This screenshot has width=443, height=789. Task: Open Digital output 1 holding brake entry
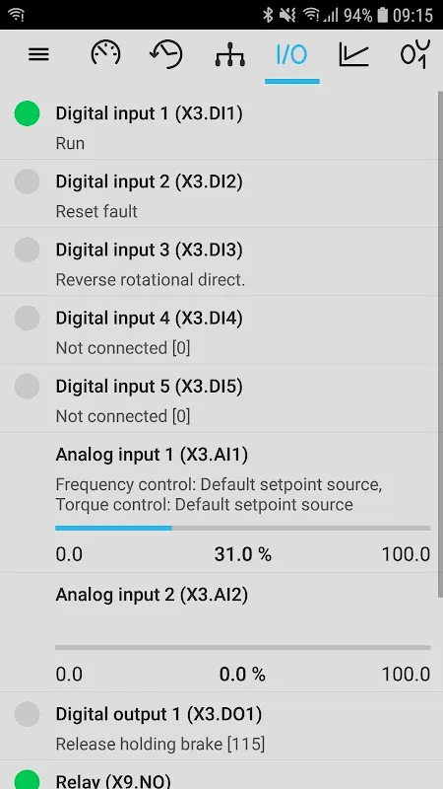(219, 726)
